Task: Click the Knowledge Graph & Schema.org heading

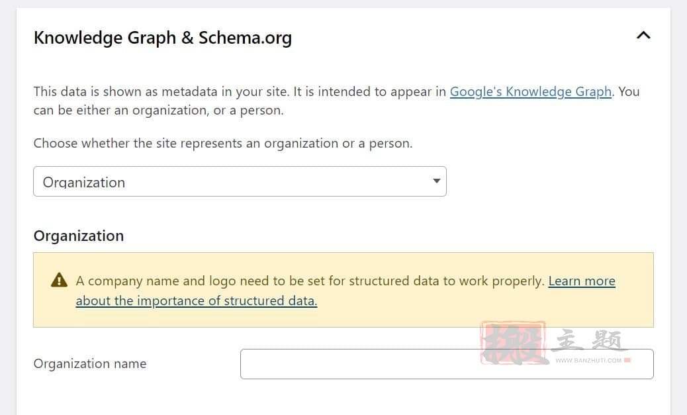Action: pyautogui.click(x=163, y=38)
